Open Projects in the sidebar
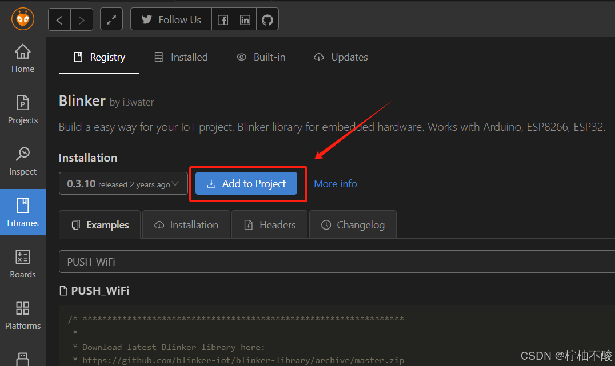The width and height of the screenshot is (615, 366). pos(23,110)
